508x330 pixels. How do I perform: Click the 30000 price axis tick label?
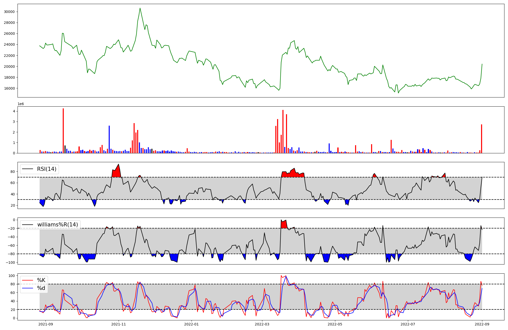coord(9,12)
